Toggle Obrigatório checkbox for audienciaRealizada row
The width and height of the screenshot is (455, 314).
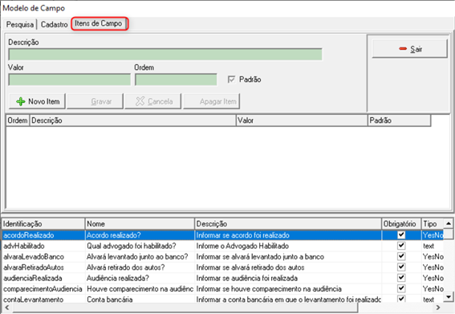tap(401, 278)
